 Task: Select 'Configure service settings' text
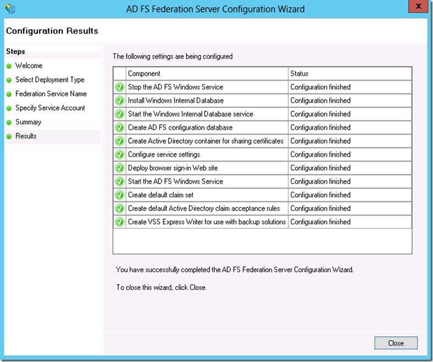click(x=164, y=155)
